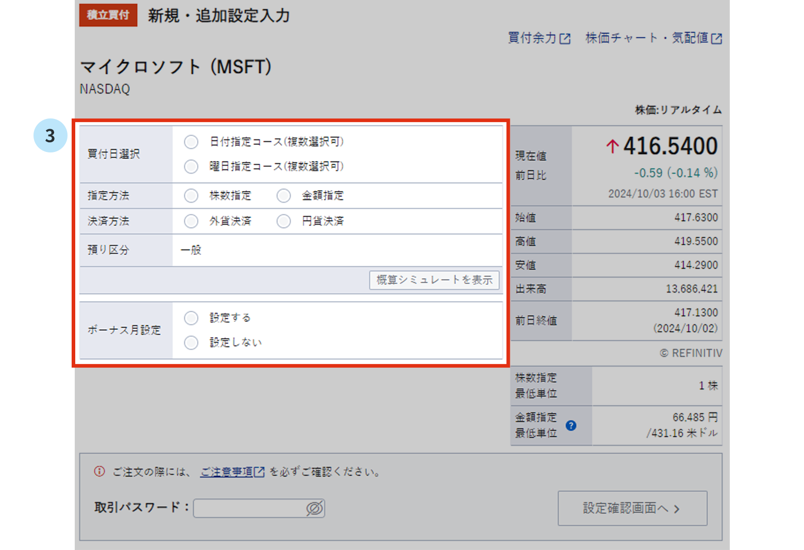The width and height of the screenshot is (804, 550).
Task: Toggle password visibility eye icon
Action: (x=314, y=508)
